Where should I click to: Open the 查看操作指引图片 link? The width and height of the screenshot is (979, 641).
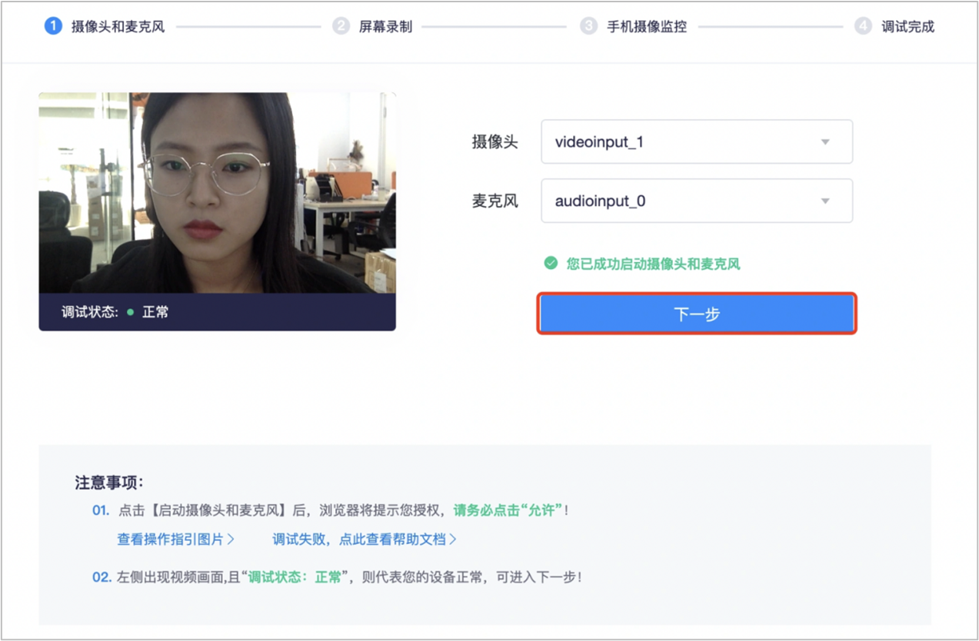pyautogui.click(x=175, y=540)
